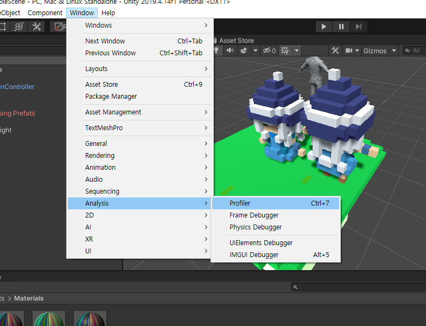Image resolution: width=426 pixels, height=326 pixels.
Task: Open the Profiler window
Action: (x=276, y=203)
